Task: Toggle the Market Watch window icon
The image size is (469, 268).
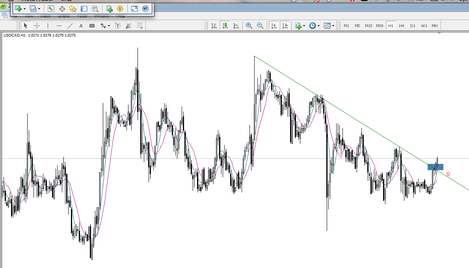Action: click(x=50, y=9)
